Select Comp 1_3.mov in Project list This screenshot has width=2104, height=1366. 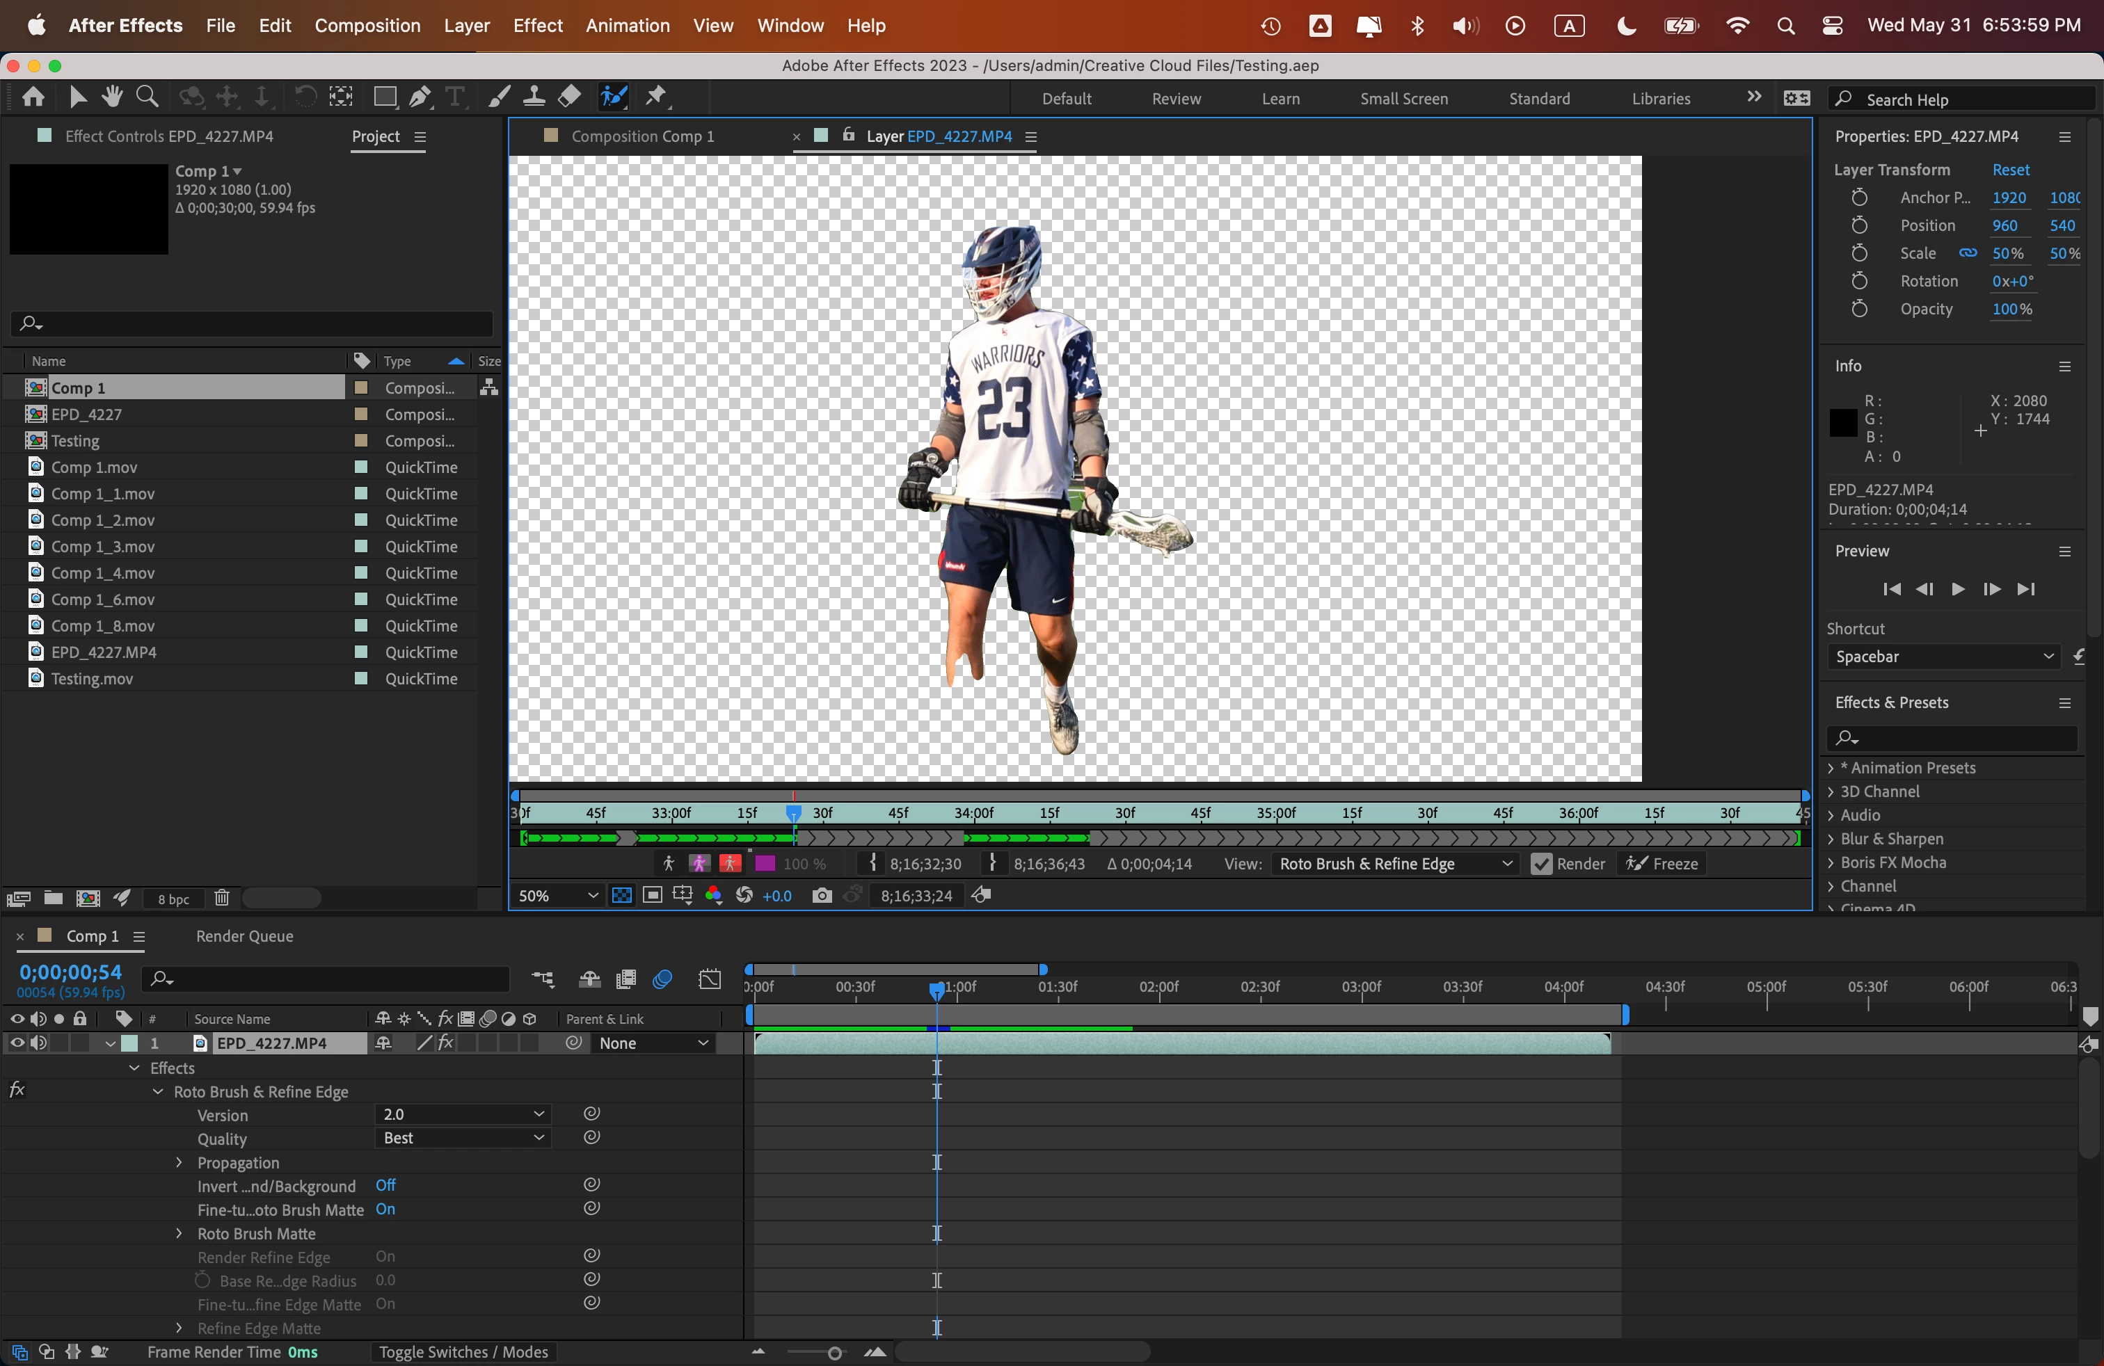[102, 546]
